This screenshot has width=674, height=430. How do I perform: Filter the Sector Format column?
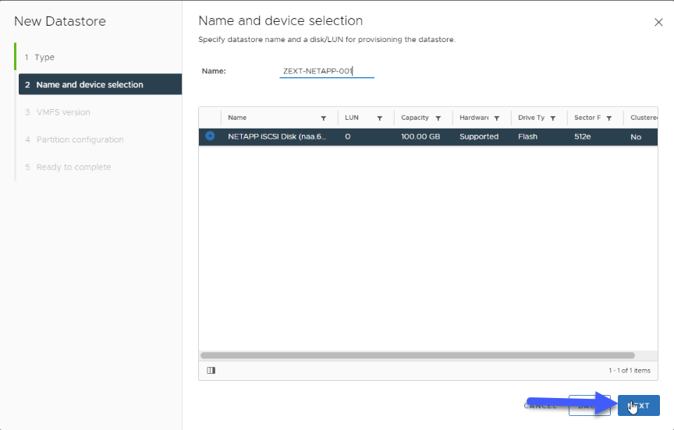609,118
